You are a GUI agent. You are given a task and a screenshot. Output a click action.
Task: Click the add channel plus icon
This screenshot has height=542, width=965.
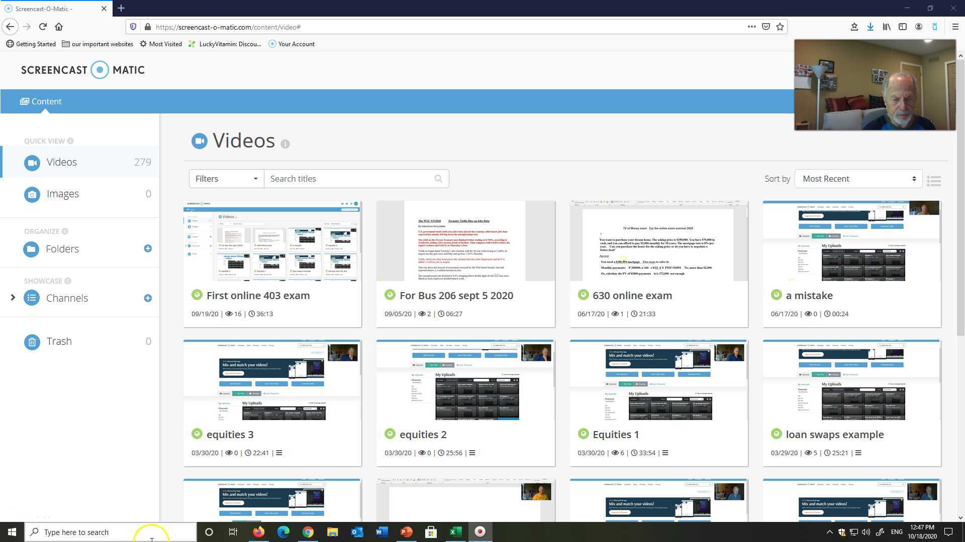[x=148, y=298]
